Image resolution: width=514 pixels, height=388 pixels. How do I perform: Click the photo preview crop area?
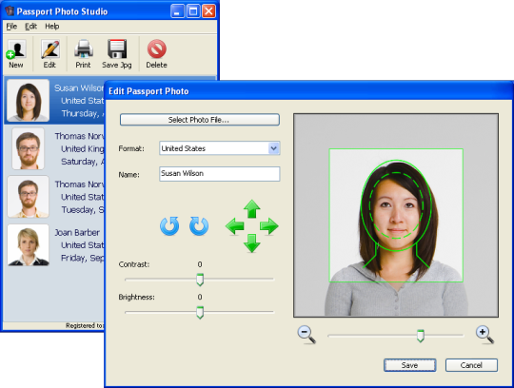[x=396, y=215]
